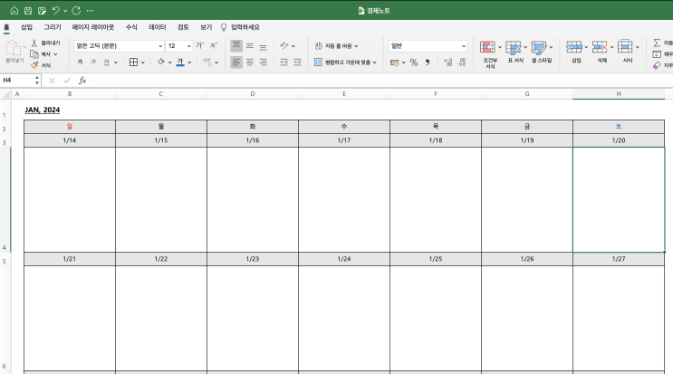Open the undo history dropdown arrow
673x374 pixels.
coord(65,11)
